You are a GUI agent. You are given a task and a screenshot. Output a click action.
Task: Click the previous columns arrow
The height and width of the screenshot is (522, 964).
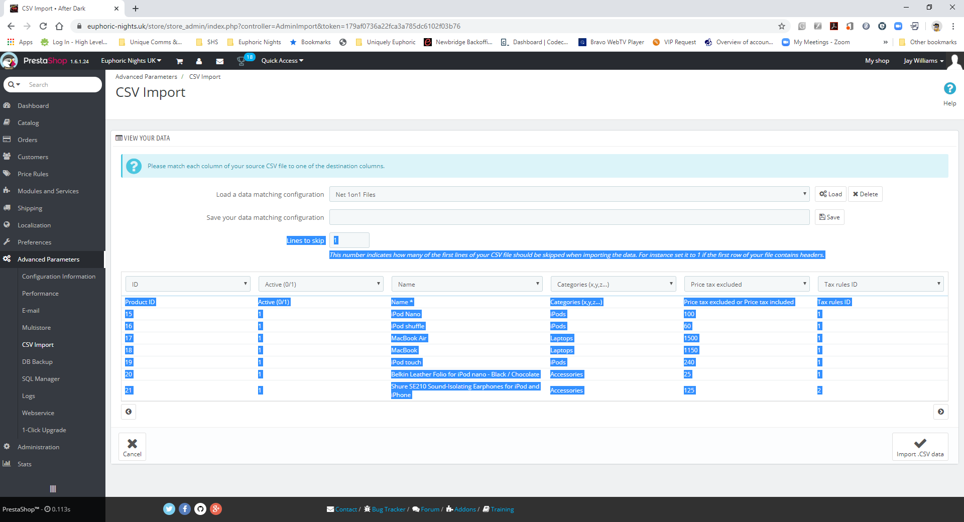[129, 412]
